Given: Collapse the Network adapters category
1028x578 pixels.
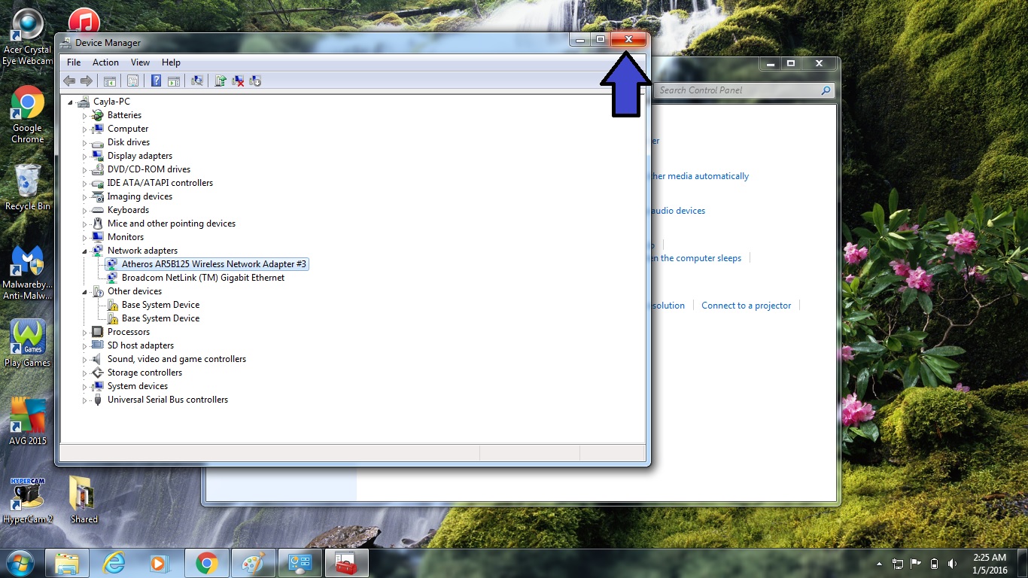Looking at the screenshot, I should pyautogui.click(x=85, y=251).
